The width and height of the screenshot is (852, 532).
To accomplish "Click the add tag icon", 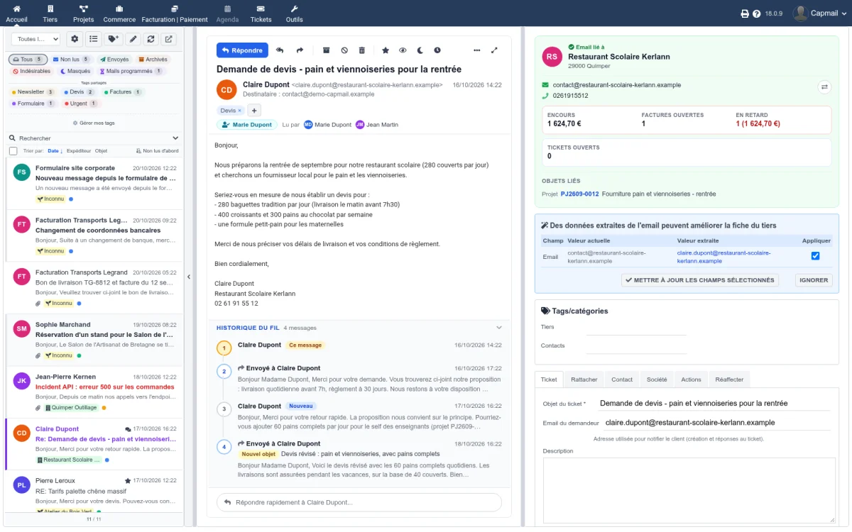I will 114,39.
